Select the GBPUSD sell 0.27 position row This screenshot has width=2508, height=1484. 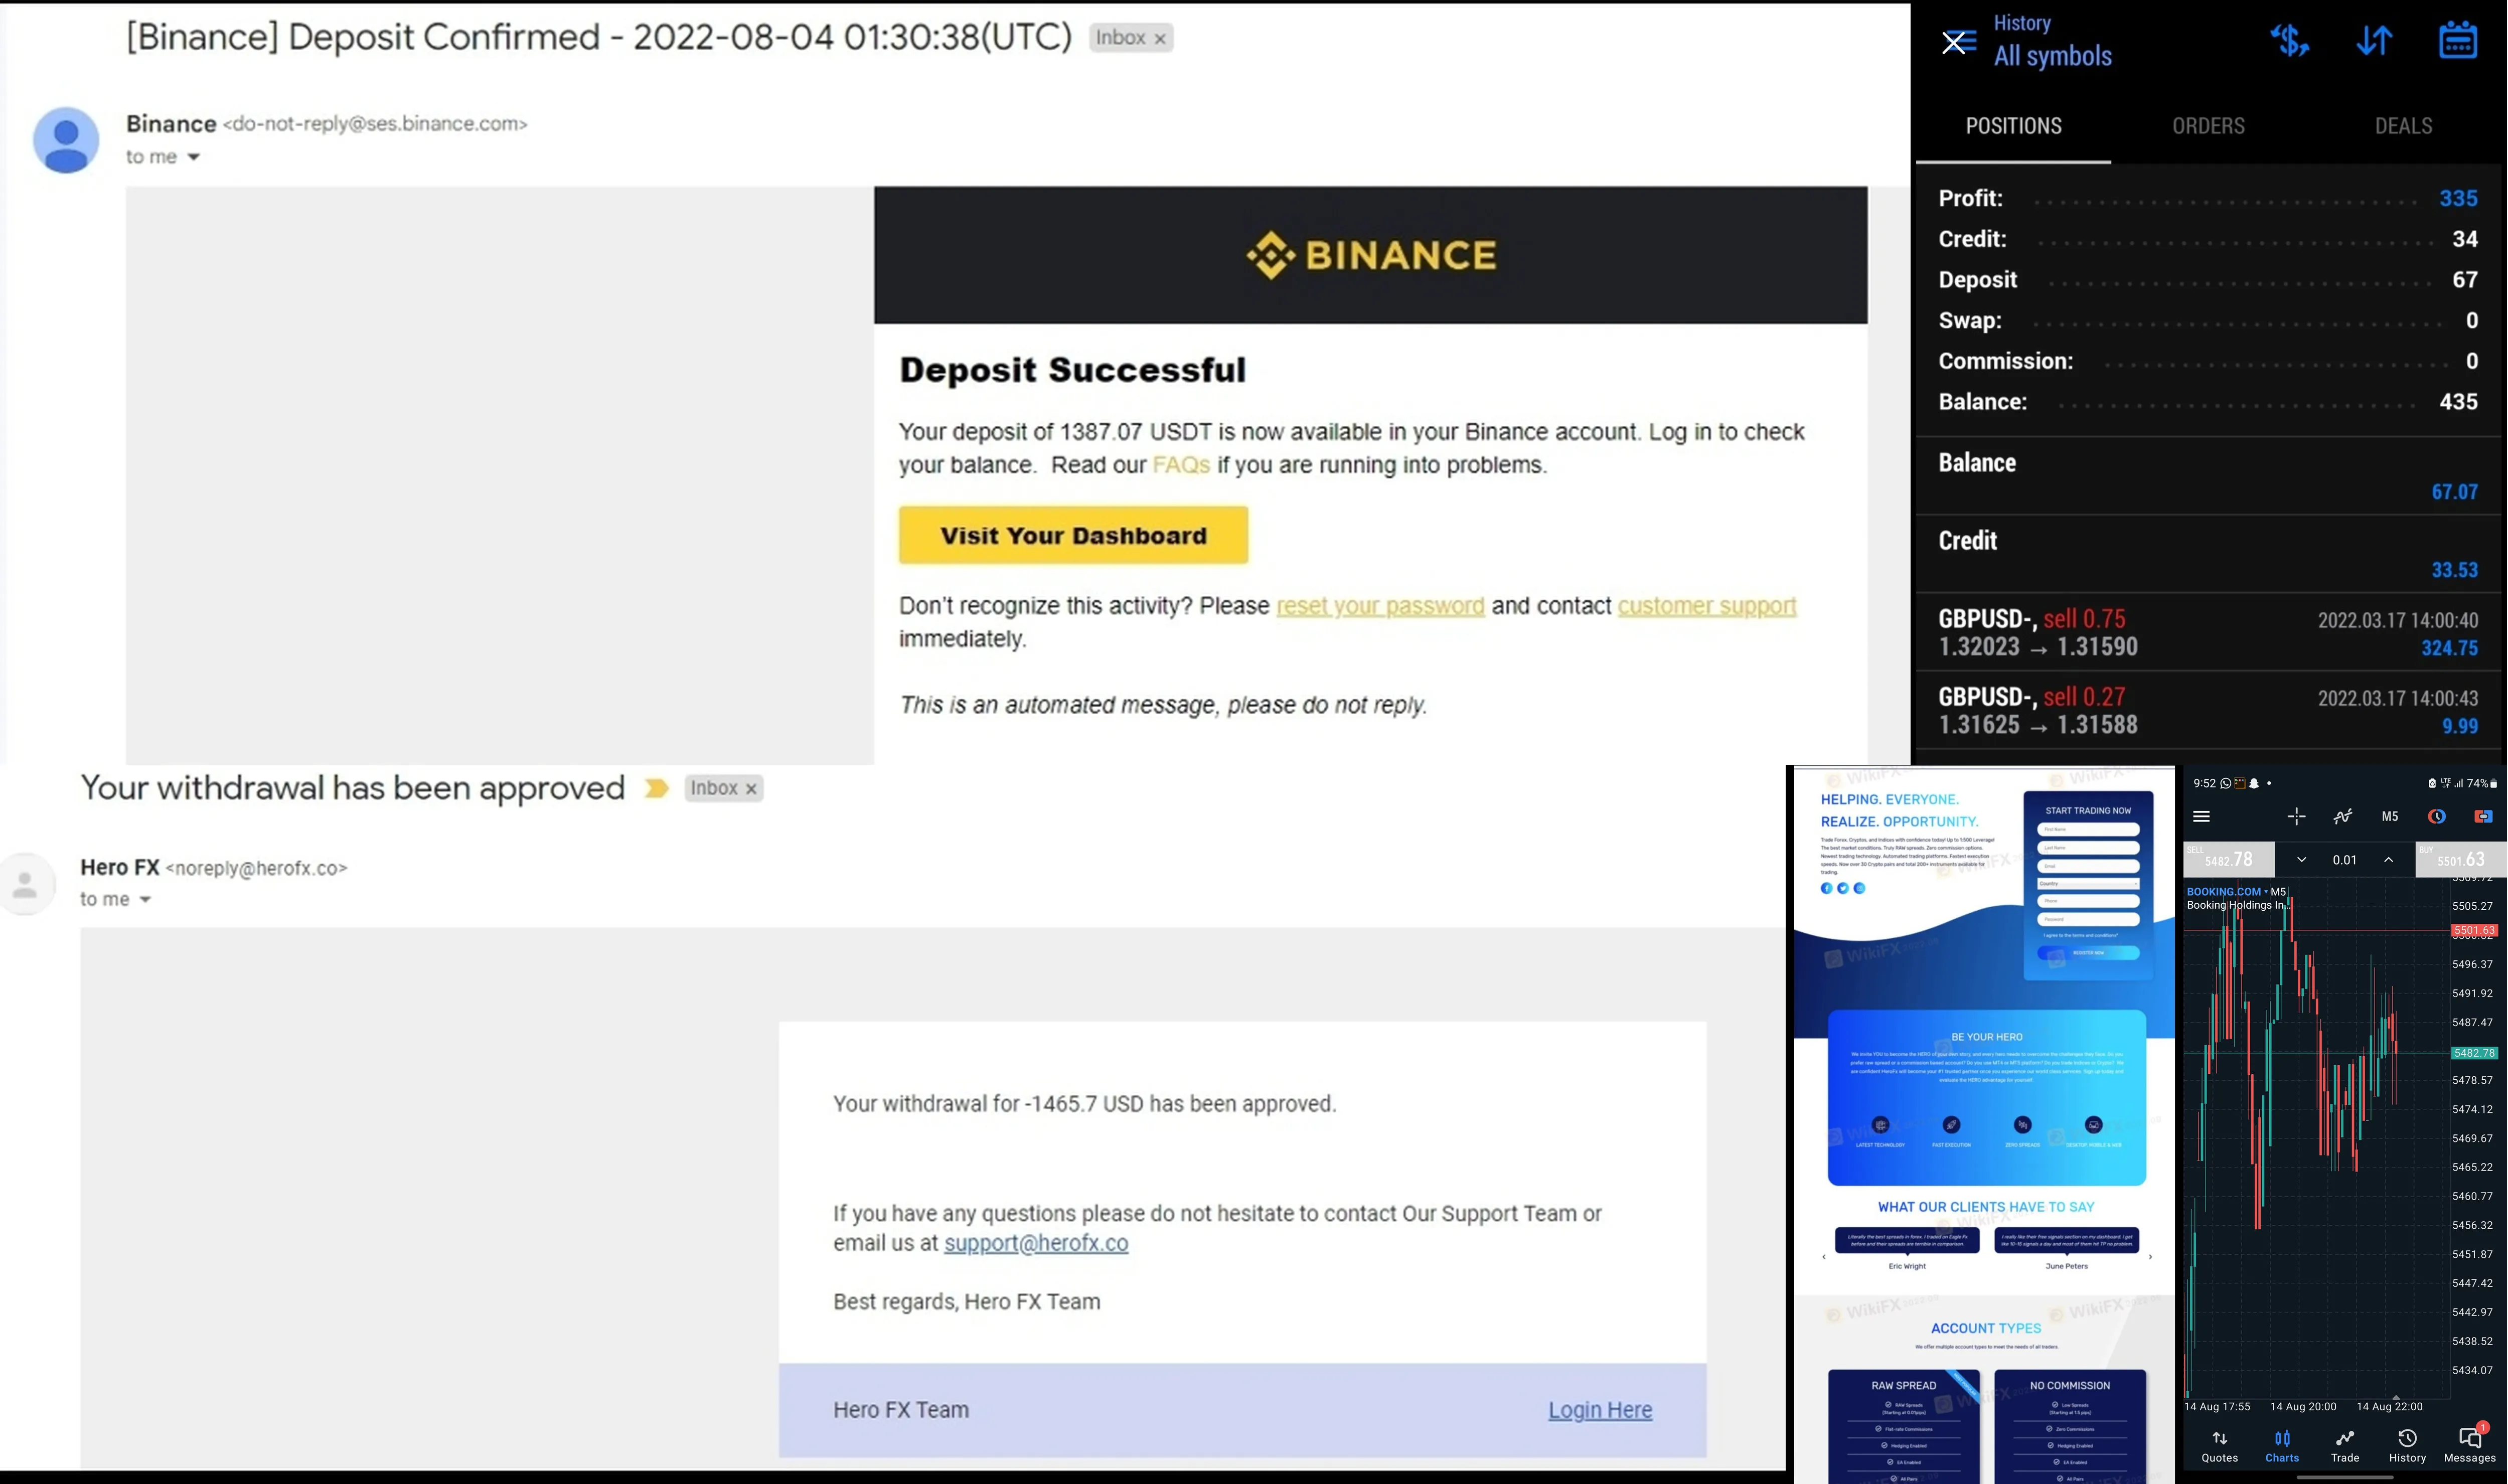[x=2208, y=711]
